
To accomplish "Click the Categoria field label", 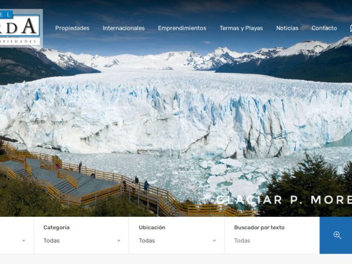I will 56,227.
